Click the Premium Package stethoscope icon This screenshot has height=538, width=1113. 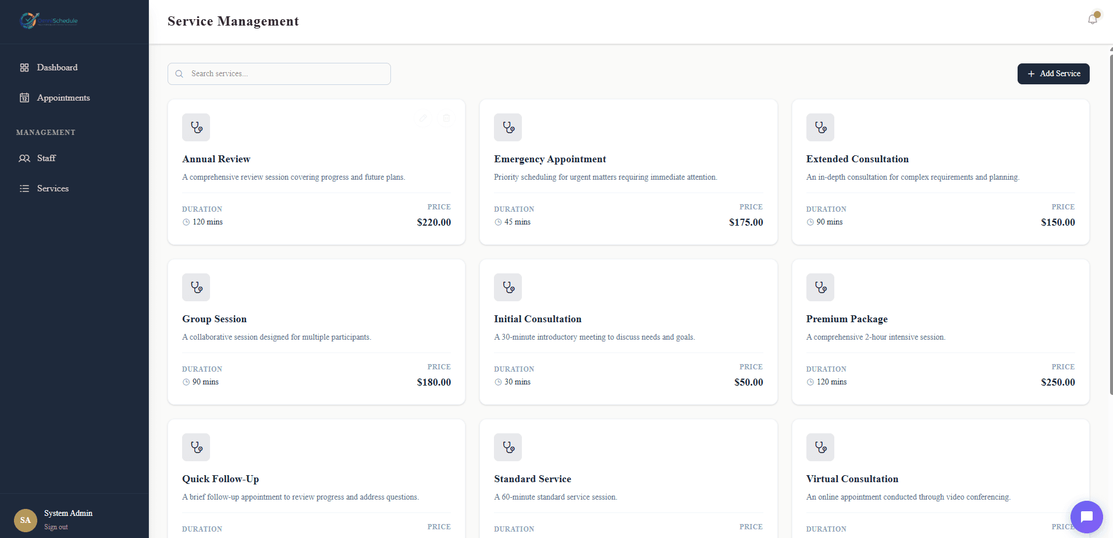point(820,287)
